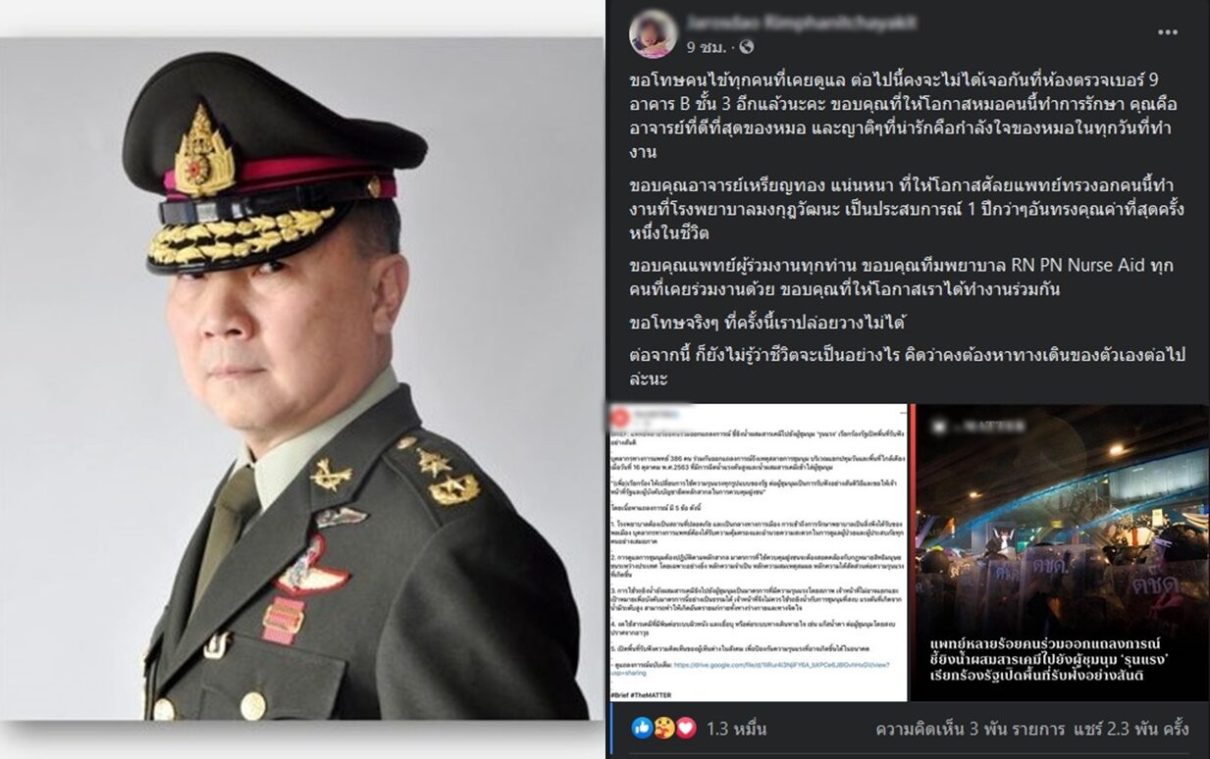Open แชร์ 2.3 พัน ครั้ง shares list
The height and width of the screenshot is (759, 1210).
[x=1132, y=729]
